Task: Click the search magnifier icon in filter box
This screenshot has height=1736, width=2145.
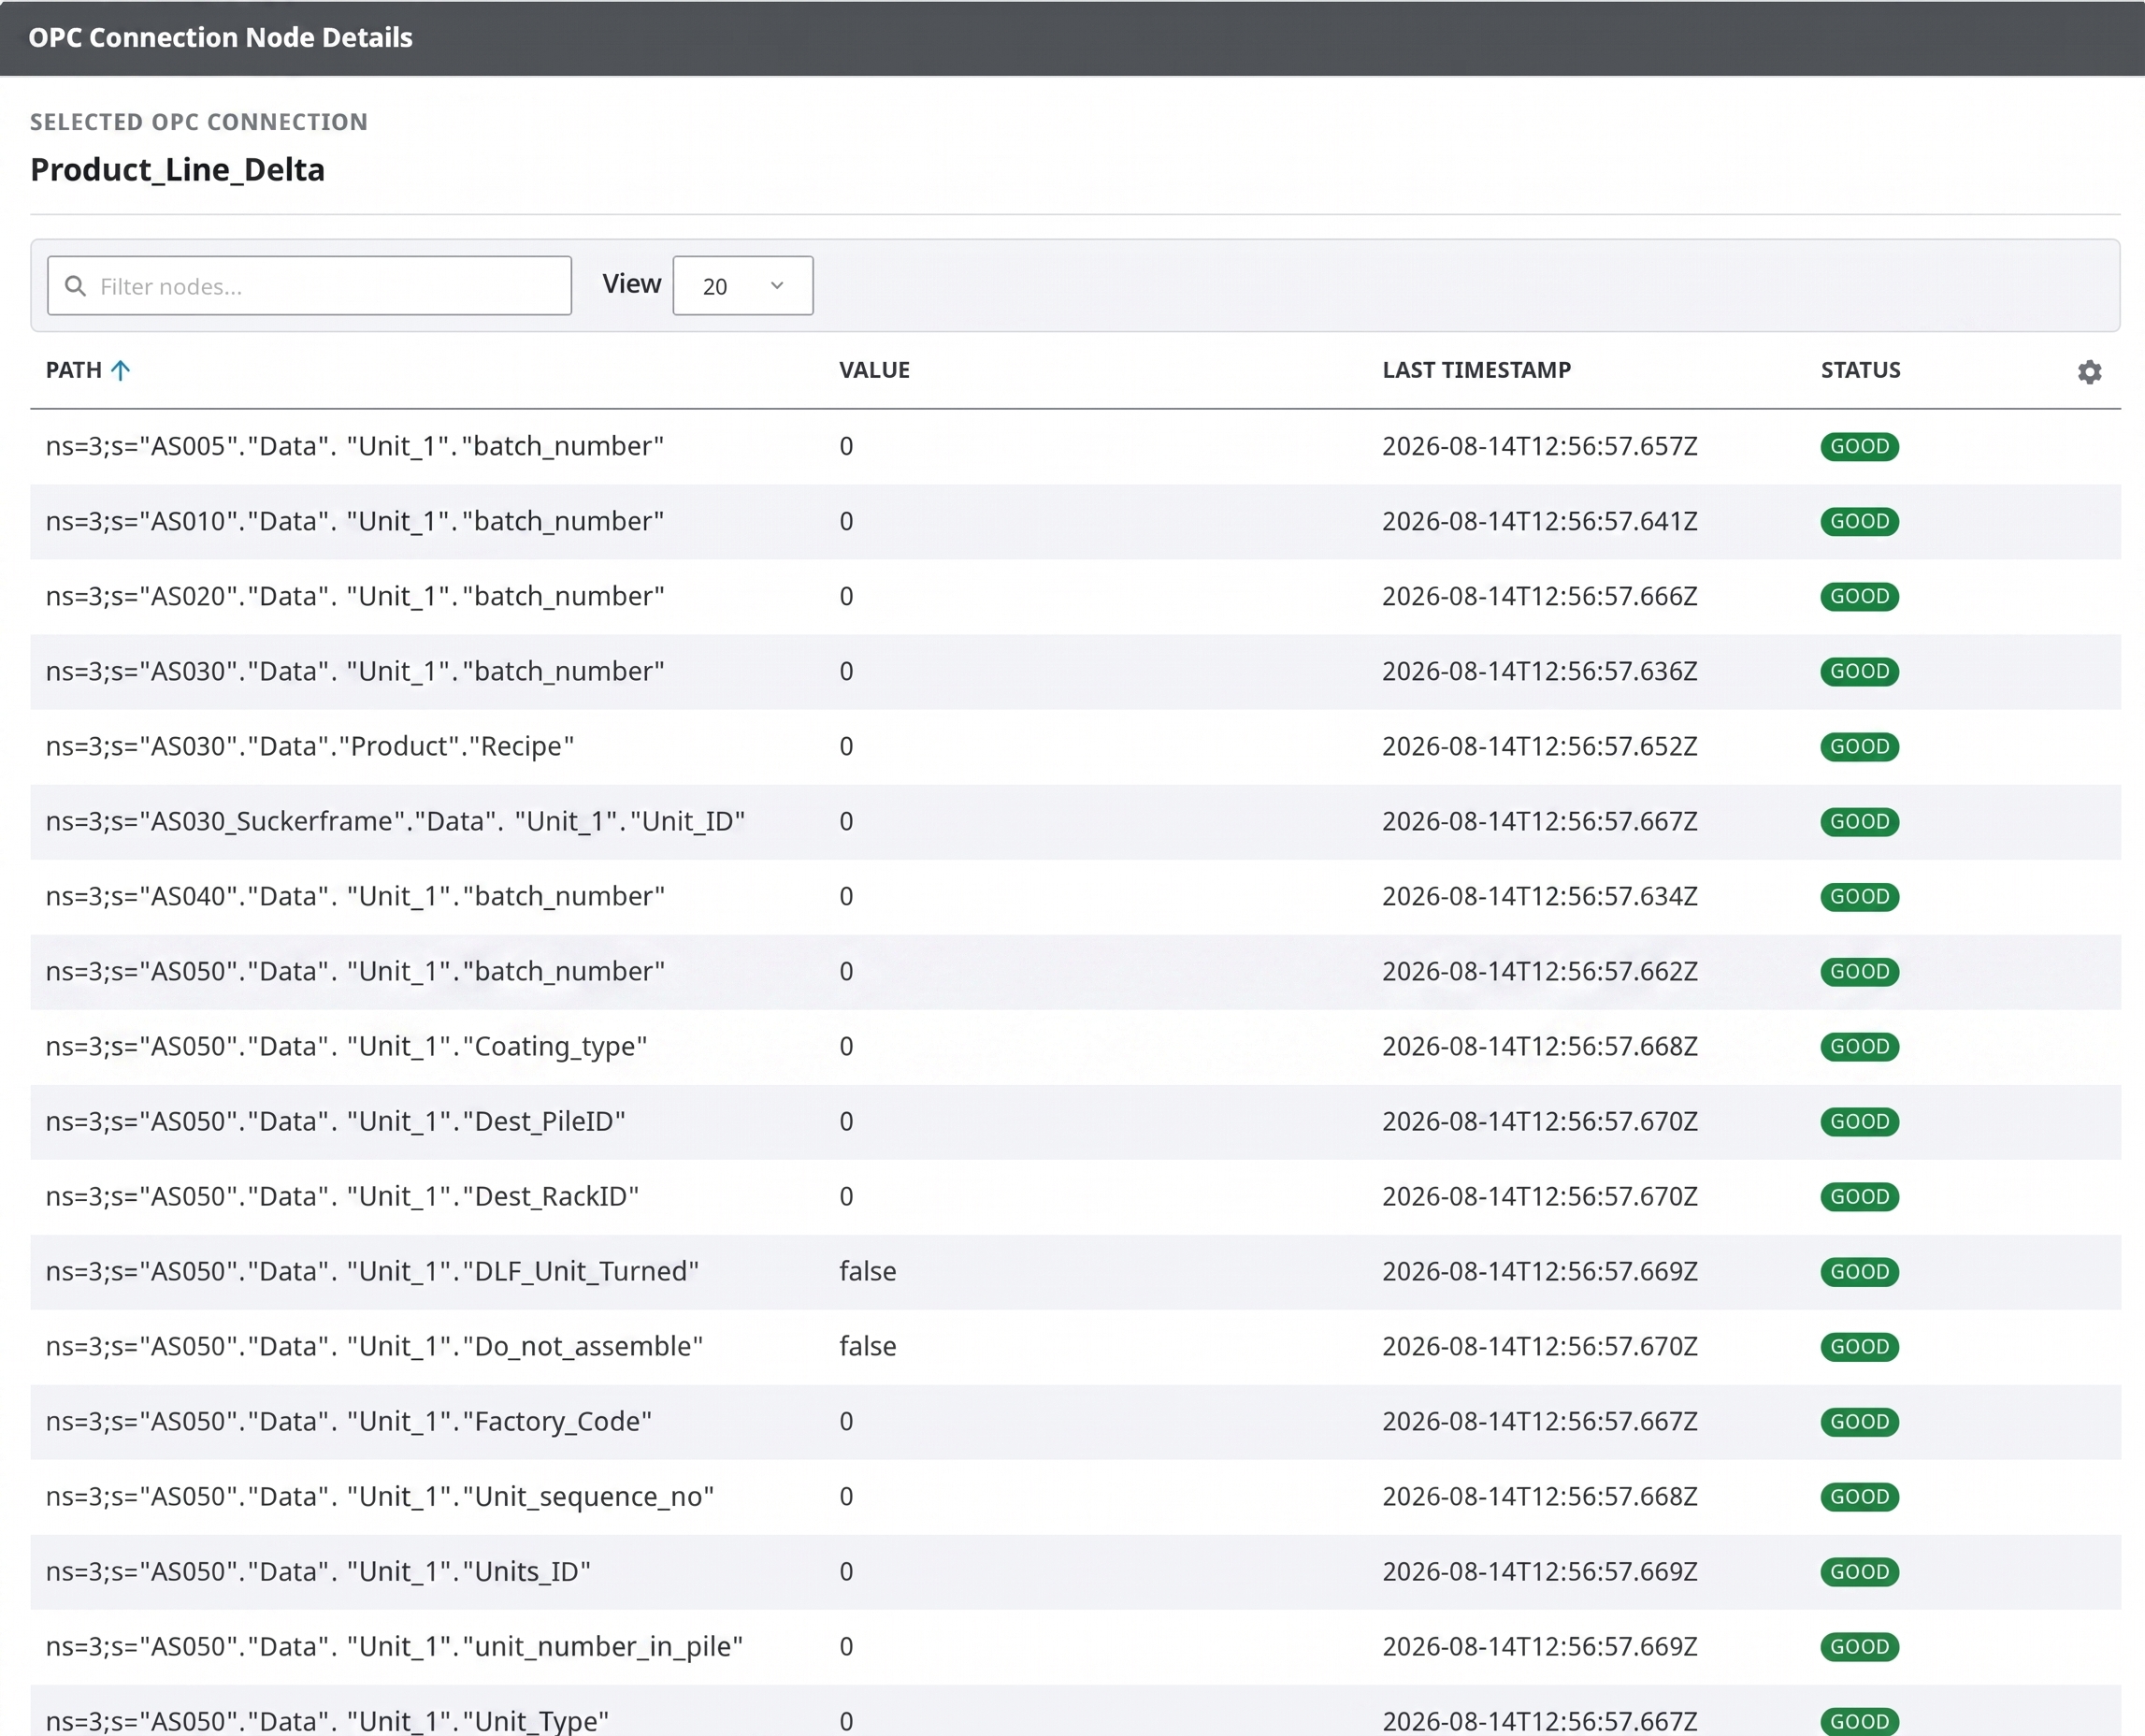Action: tap(75, 286)
